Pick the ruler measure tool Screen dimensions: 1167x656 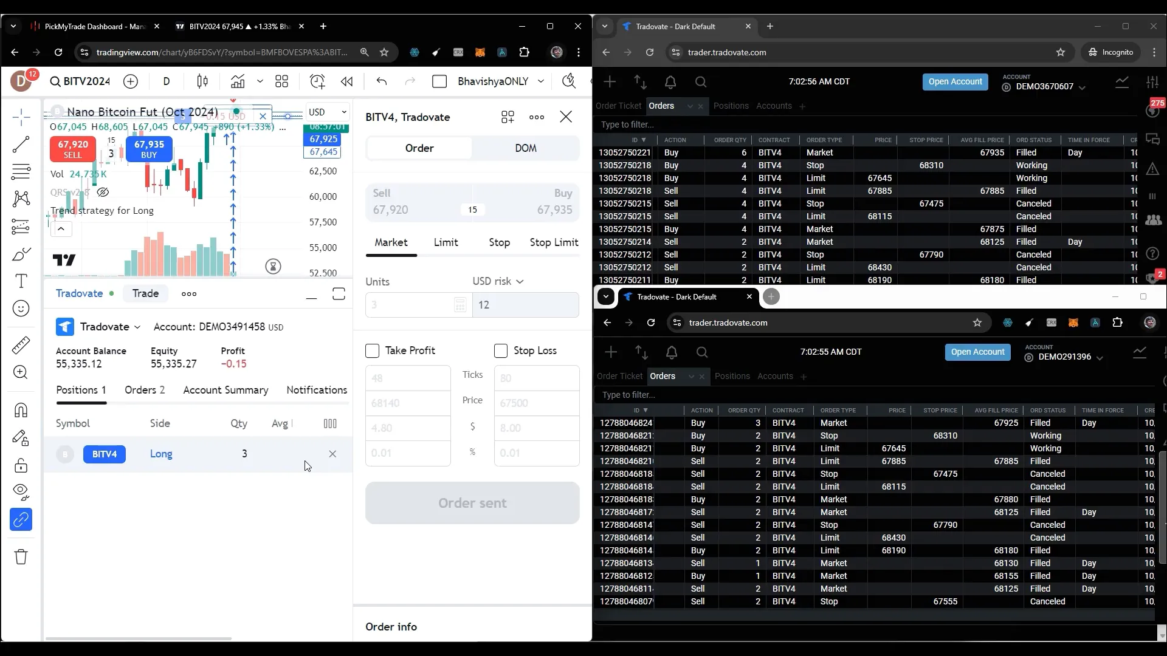coord(21,345)
